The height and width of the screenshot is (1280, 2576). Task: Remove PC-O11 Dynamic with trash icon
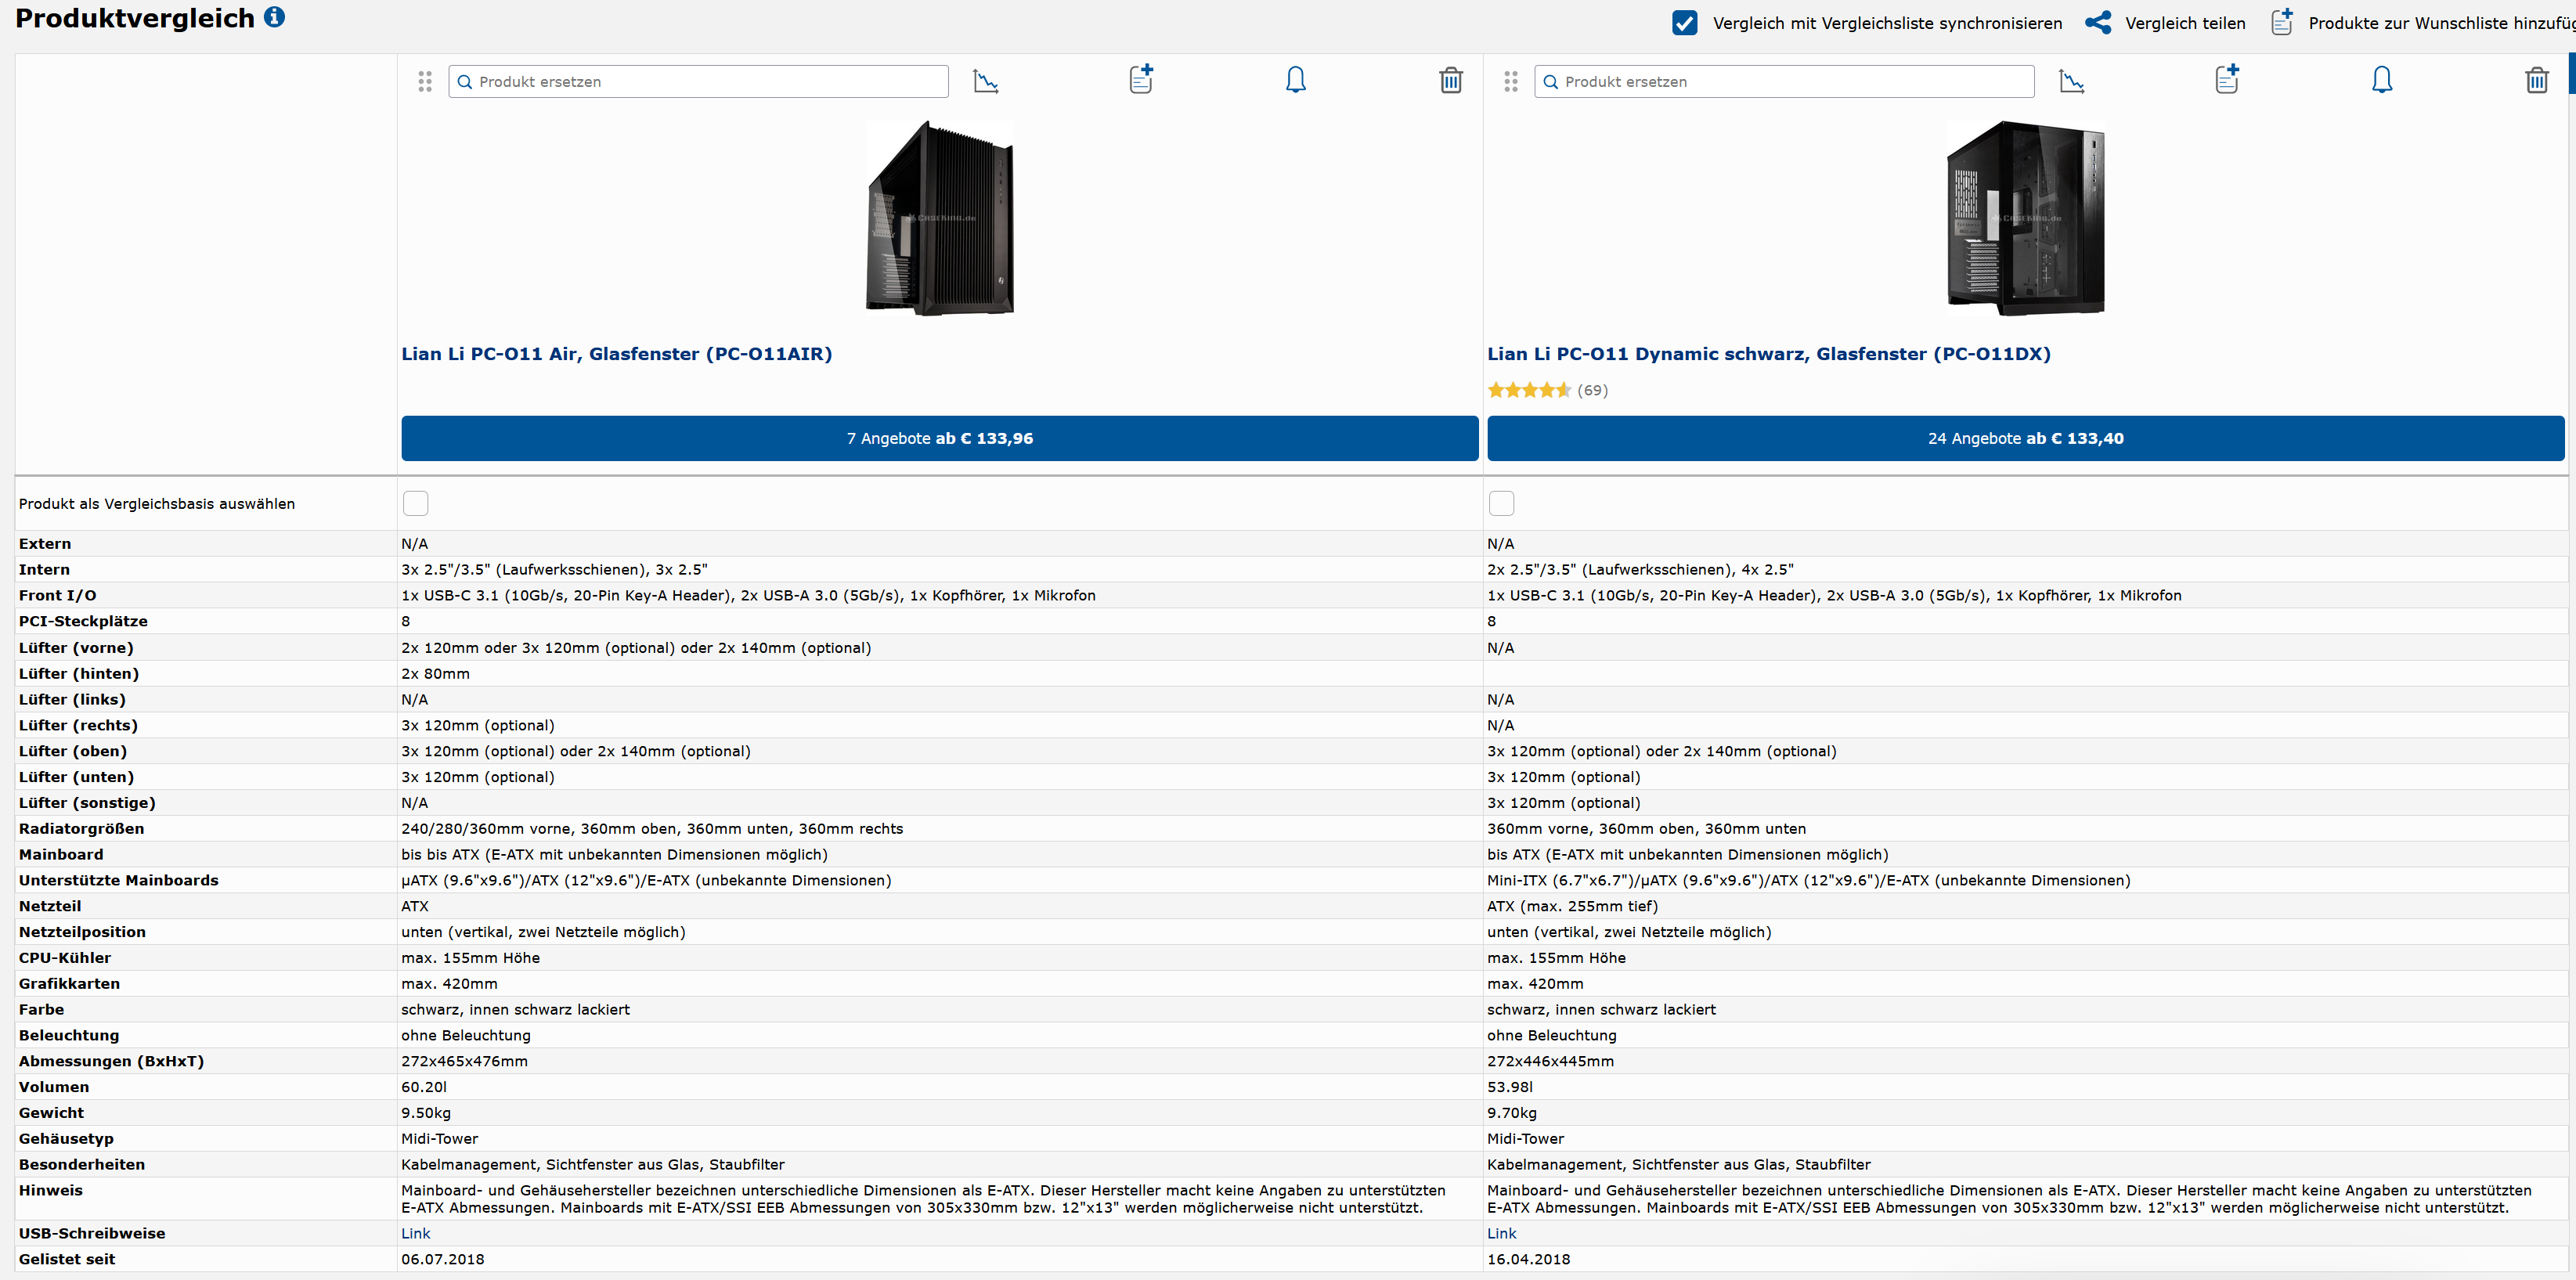2536,80
